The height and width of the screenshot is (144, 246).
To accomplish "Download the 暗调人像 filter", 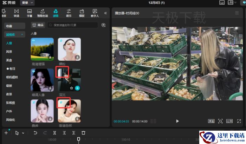I will coord(50,88).
